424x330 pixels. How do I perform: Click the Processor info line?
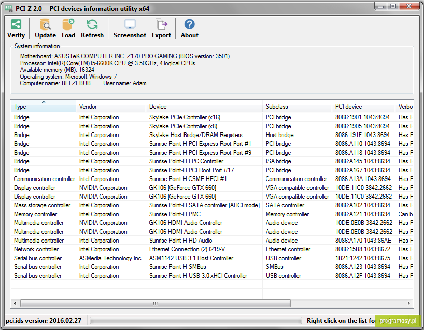[x=108, y=63]
